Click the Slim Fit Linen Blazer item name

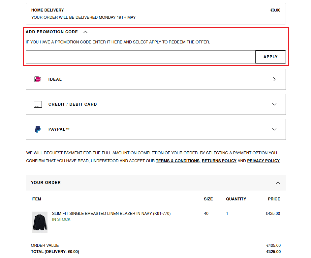click(111, 214)
